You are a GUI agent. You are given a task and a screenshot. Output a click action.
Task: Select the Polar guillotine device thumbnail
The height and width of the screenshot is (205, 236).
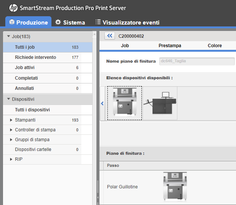(124, 103)
